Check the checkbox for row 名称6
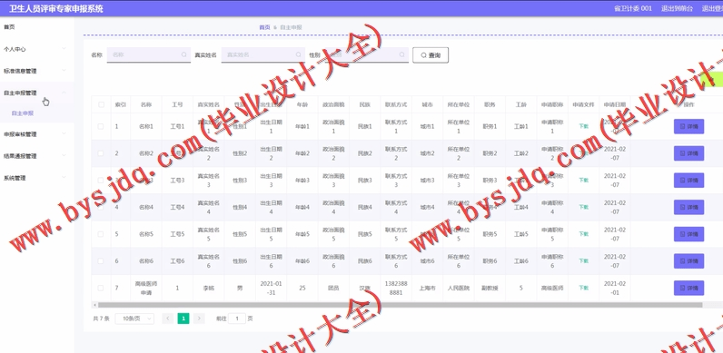 [x=101, y=260]
